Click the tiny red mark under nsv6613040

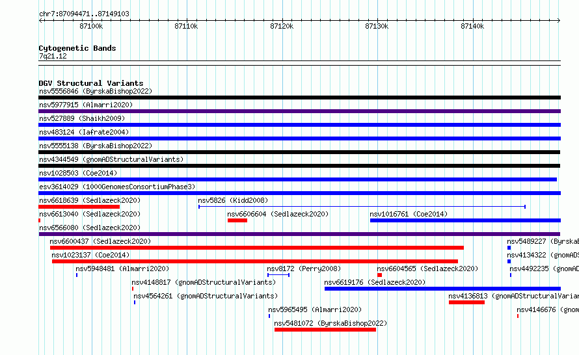point(40,220)
